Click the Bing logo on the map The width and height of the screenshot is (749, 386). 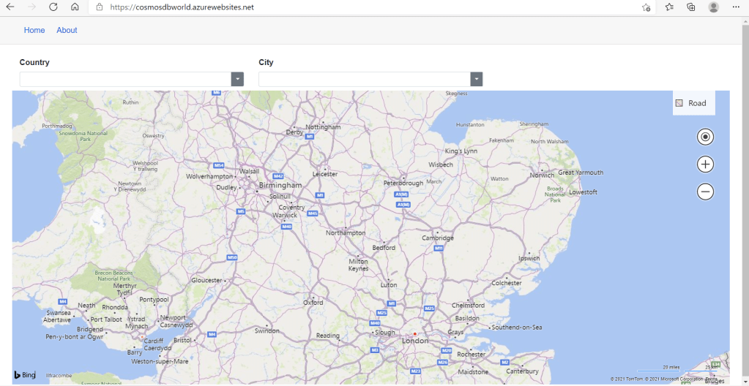25,375
